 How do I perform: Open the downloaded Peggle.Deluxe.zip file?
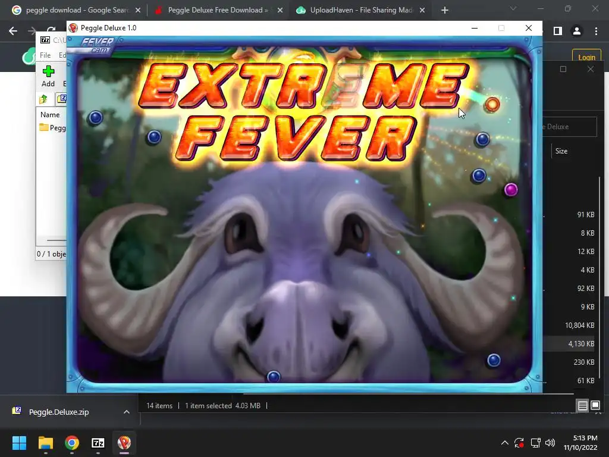point(58,412)
